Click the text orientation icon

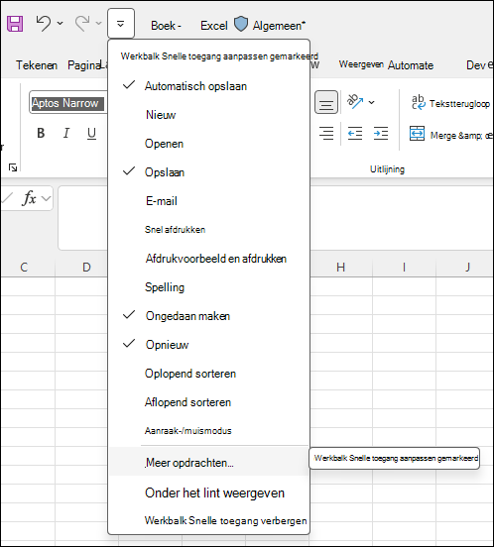[355, 101]
